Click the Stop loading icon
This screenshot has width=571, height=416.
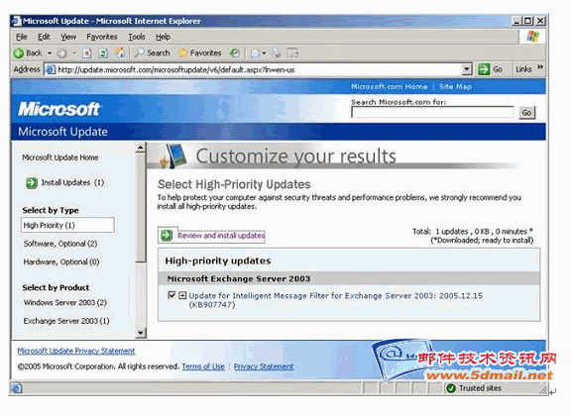coord(86,53)
